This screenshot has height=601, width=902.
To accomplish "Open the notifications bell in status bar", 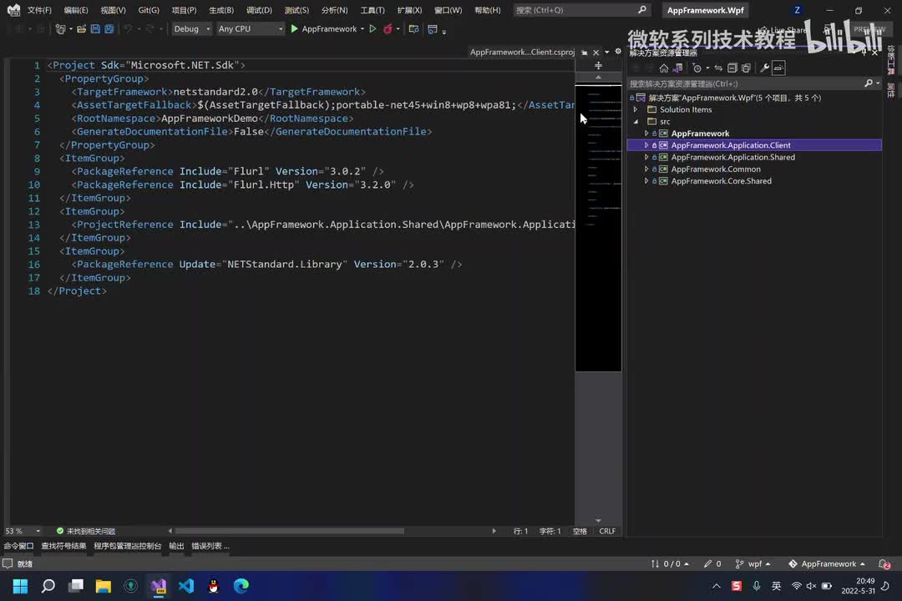I will pos(884,564).
